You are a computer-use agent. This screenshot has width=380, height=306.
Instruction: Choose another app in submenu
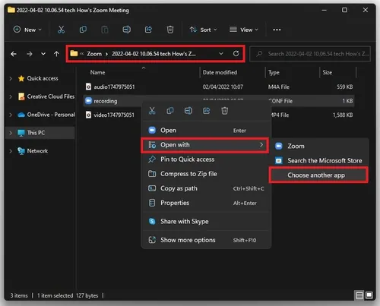(x=318, y=175)
